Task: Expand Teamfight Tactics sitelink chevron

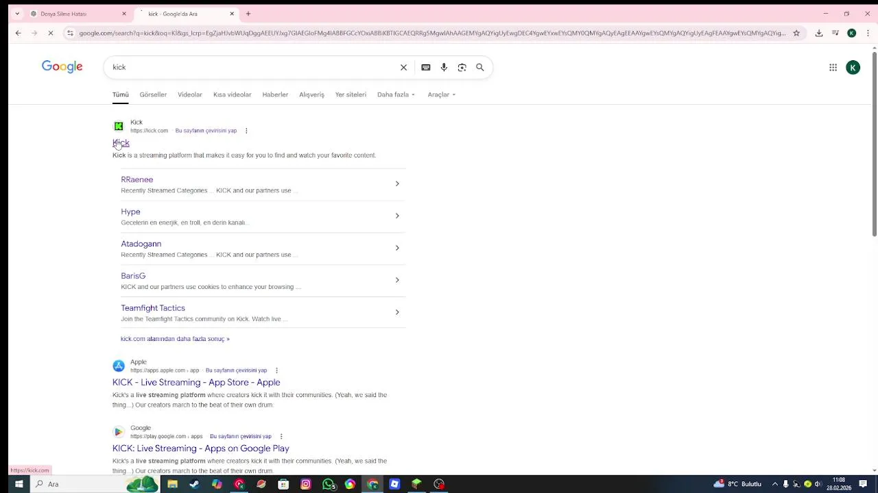Action: pos(397,312)
